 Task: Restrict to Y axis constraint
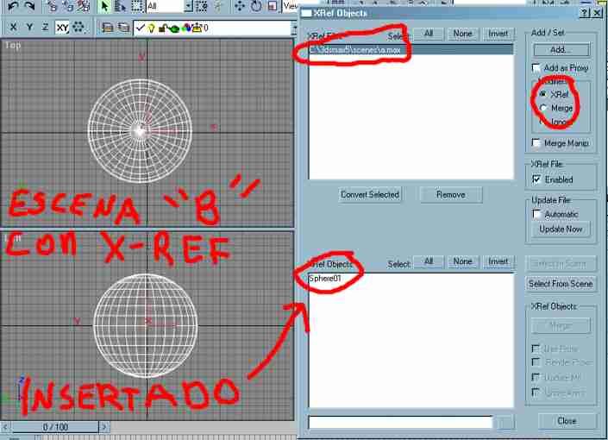(x=29, y=27)
